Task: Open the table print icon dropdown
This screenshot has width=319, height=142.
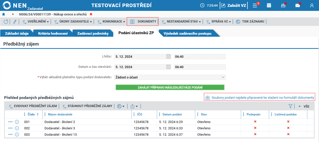Action: click(121, 106)
